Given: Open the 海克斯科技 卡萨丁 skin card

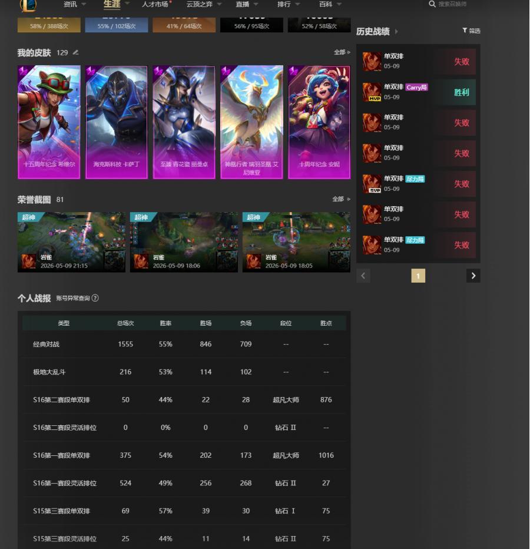Looking at the screenshot, I should click(x=117, y=122).
